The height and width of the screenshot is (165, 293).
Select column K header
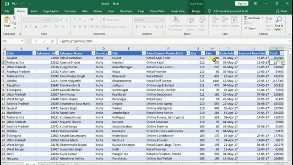pos(277,49)
